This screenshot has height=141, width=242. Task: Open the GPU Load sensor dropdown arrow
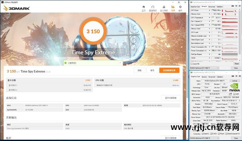tap(209, 32)
